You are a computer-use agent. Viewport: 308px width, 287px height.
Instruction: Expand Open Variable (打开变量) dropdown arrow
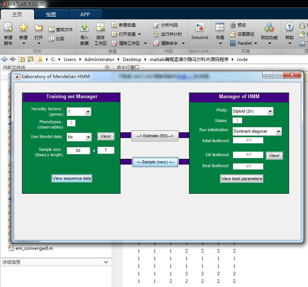click(139, 34)
